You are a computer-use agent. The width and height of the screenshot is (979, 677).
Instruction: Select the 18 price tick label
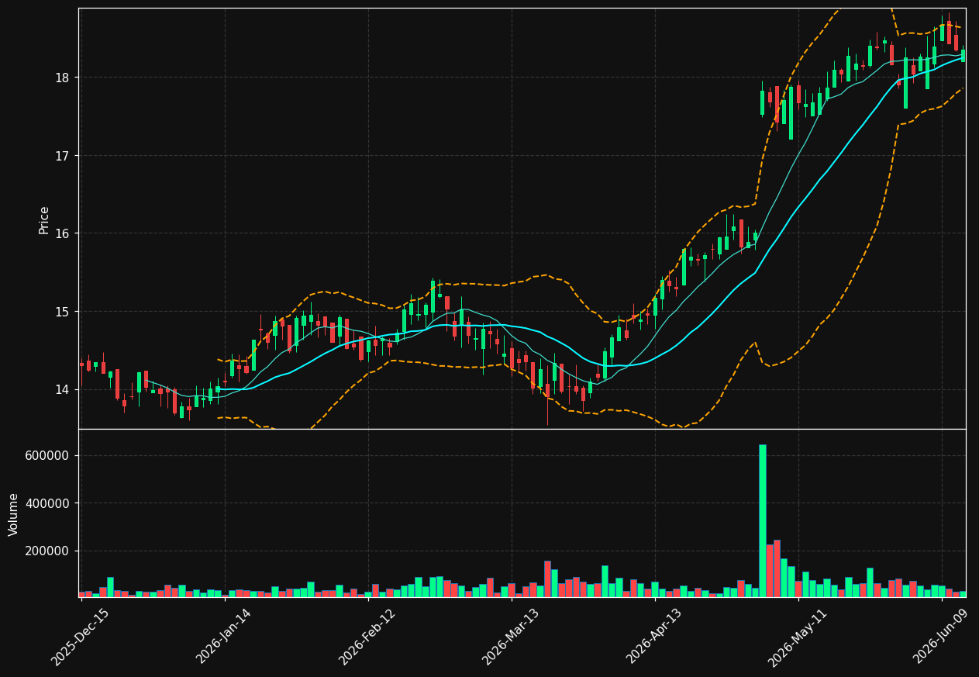point(62,78)
